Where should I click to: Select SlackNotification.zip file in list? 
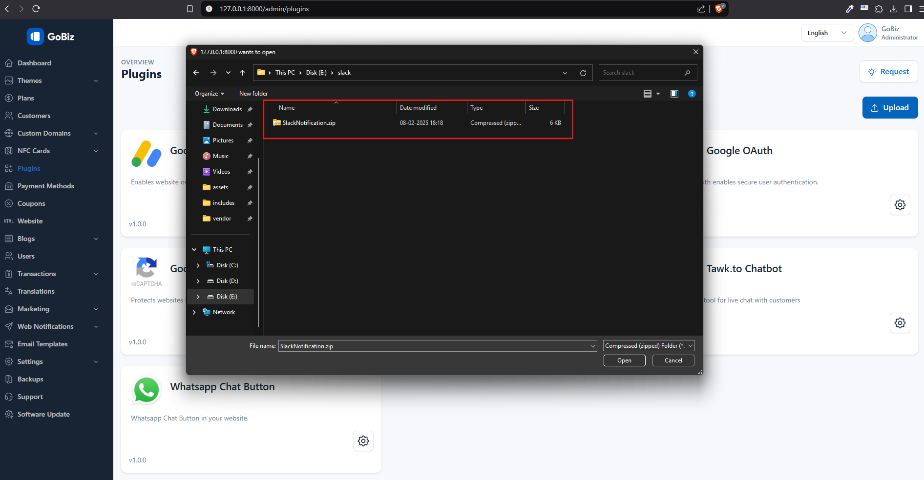[x=309, y=123]
